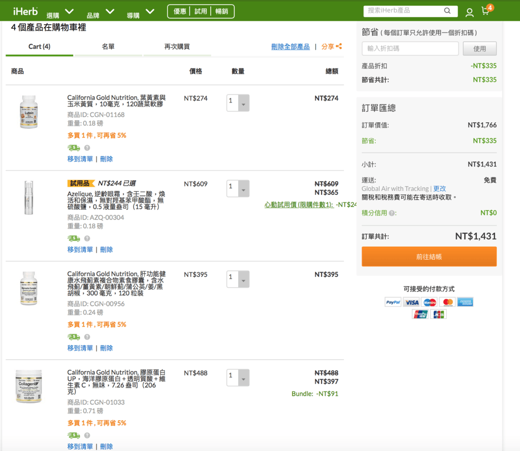Screen dimensions: 520x451
Task: Open quantity dropdown for CGN-00956 product
Action: tap(238, 279)
